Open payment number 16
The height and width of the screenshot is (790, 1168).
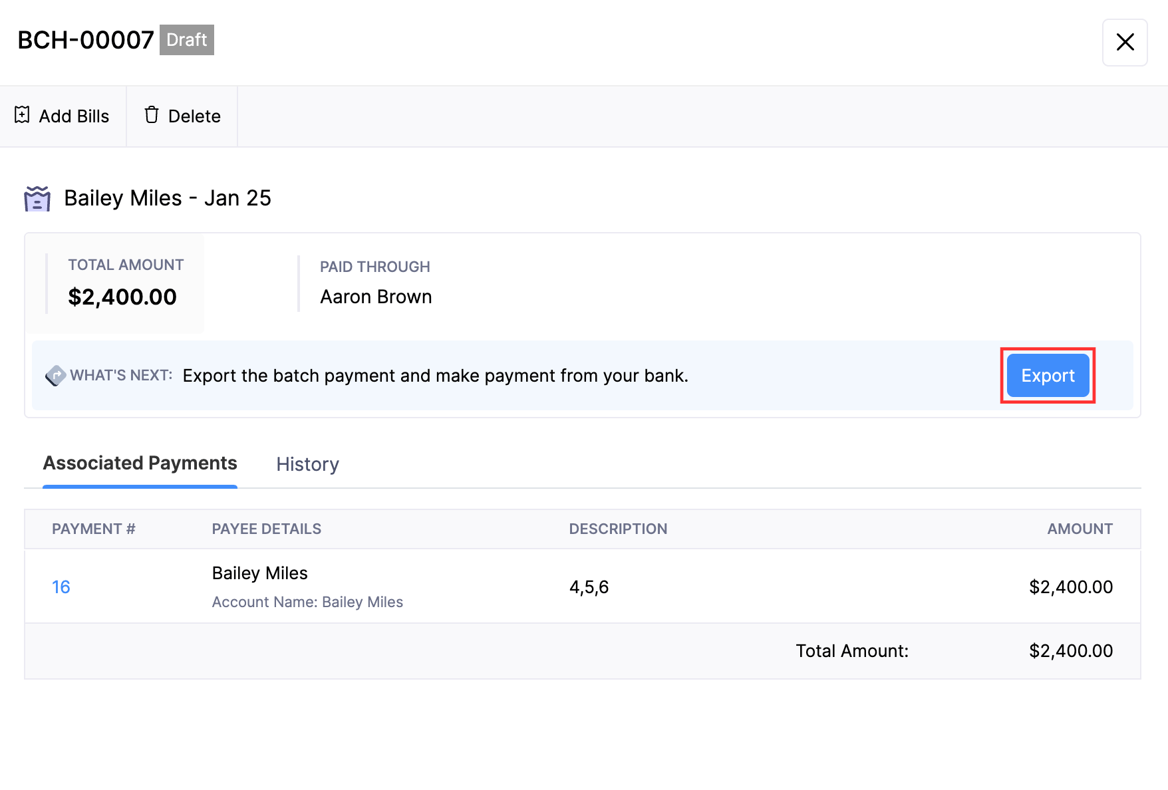61,587
